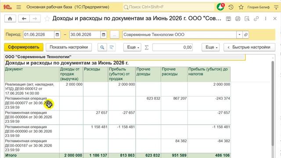Open calendar for end date 30.06.2026
The height and width of the screenshot is (158, 281).
click(x=104, y=35)
